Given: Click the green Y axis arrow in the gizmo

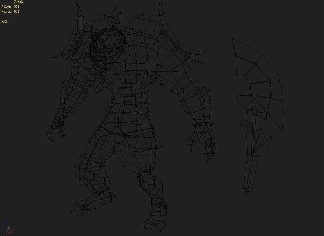Looking at the screenshot, I should 9,228.
